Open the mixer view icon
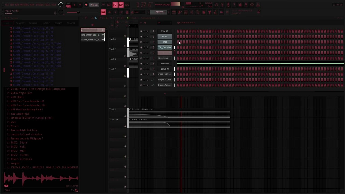345x194 pixels. [x=192, y=12]
